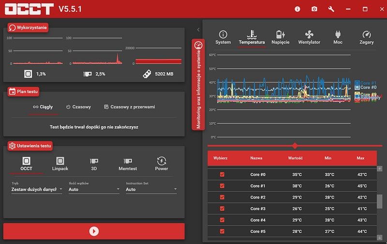The image size is (387, 244).
Task: Click the Ustawienia testu gear icon
Action: (12, 145)
